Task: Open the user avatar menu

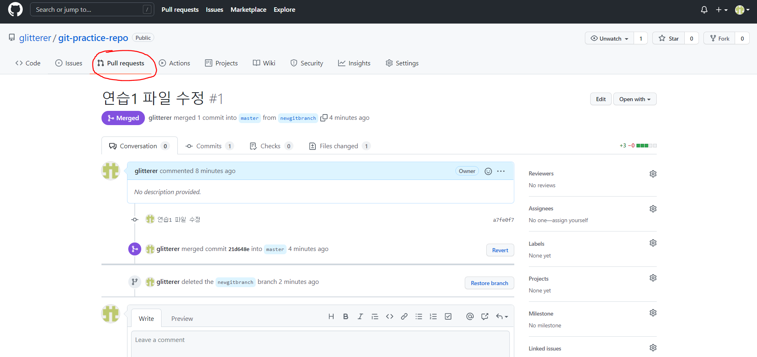Action: click(x=742, y=10)
